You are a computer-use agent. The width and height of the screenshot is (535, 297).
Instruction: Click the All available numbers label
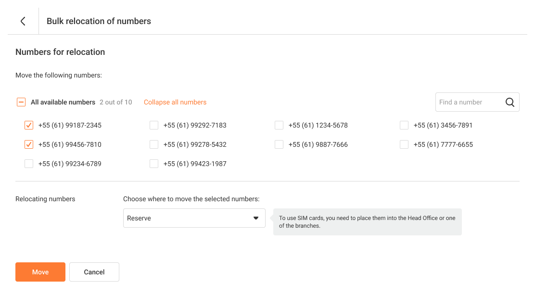[63, 102]
